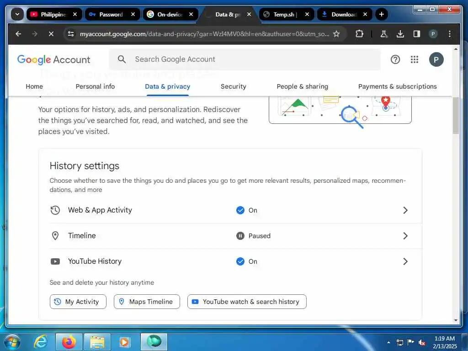Open the Help question mark icon

(395, 60)
